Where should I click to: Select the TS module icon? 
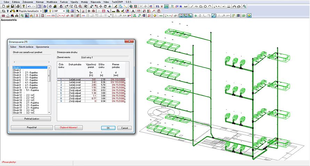point(157,6)
